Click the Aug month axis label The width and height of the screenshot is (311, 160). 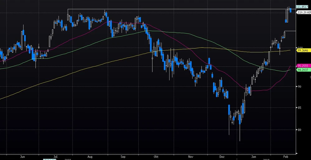coord(90,157)
